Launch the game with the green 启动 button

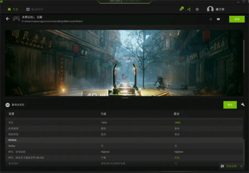(x=237, y=19)
